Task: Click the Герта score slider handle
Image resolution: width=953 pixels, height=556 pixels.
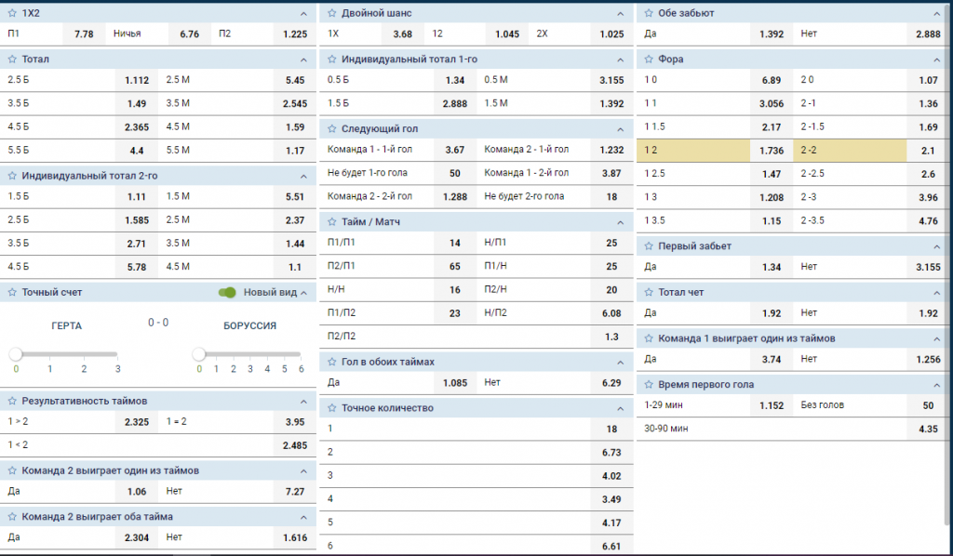Action: click(16, 354)
